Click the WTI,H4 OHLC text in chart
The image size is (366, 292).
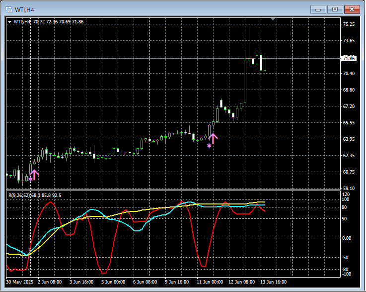48,22
